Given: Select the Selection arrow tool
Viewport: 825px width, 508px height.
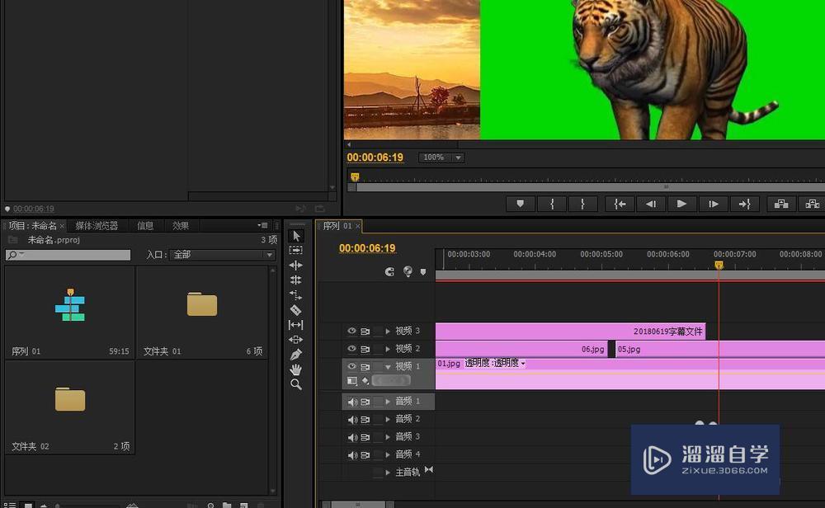Looking at the screenshot, I should [296, 236].
